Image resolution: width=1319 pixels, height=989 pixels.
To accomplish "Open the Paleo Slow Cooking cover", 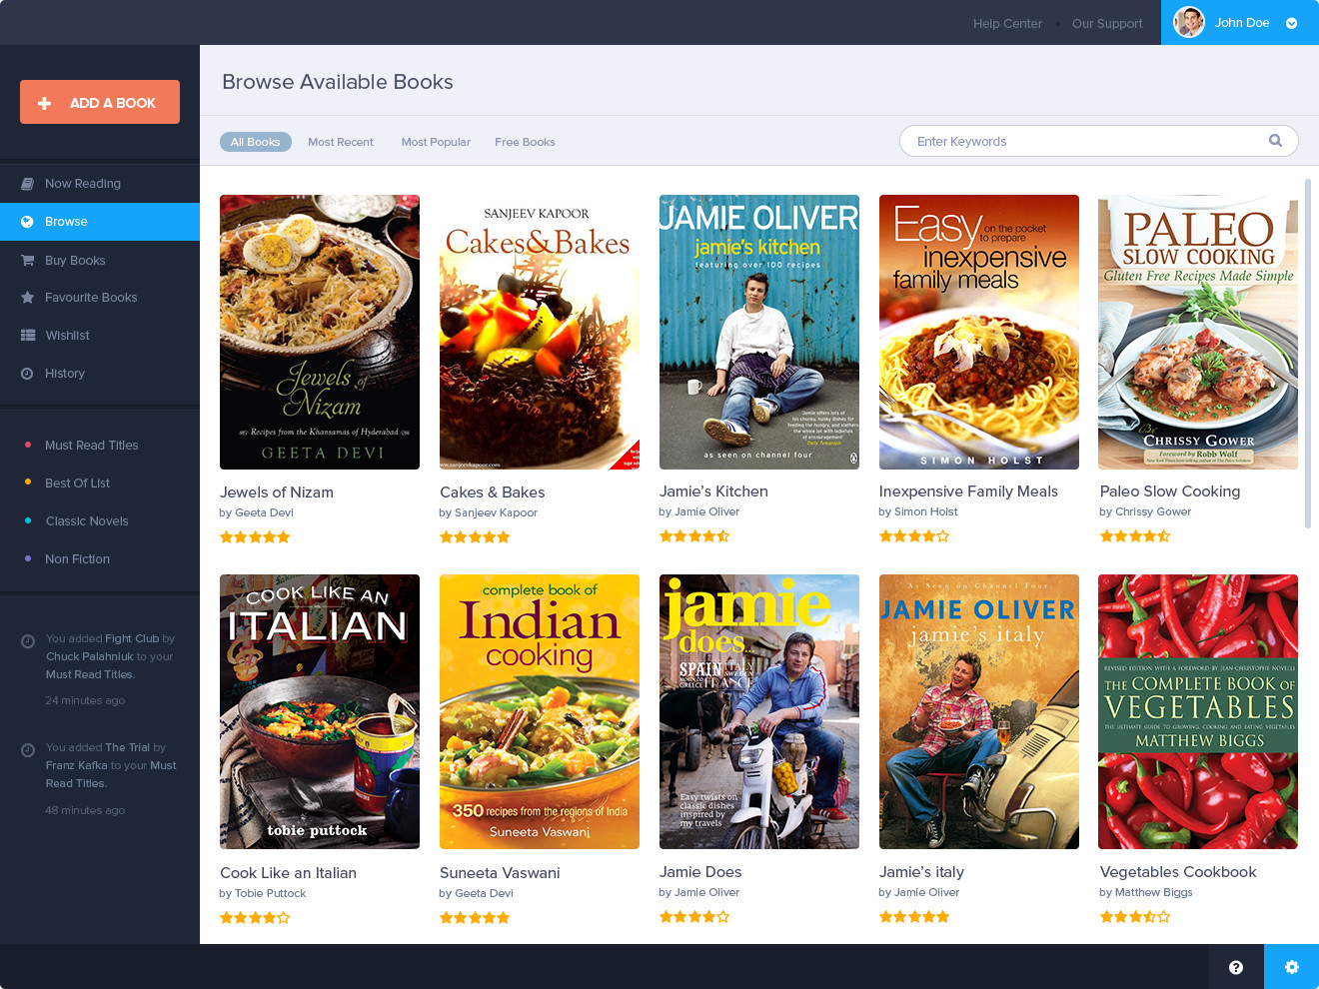I will click(1198, 332).
